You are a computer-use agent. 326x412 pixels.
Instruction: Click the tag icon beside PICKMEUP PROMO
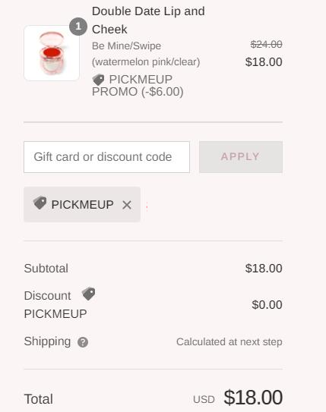[98, 80]
